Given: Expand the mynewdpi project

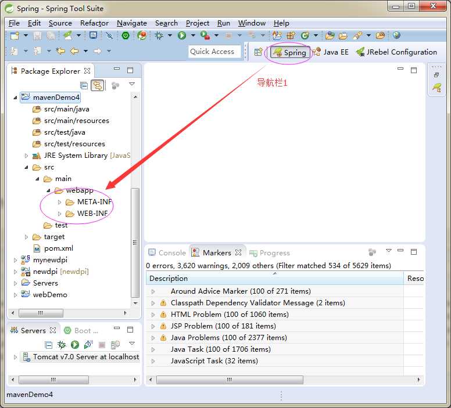Looking at the screenshot, I should click(x=15, y=261).
